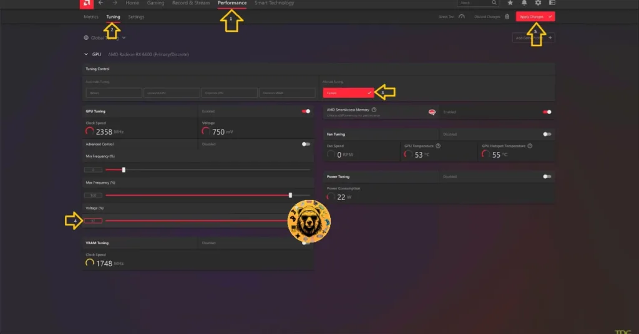Switch to the Metrics sub-tab
Image resolution: width=639 pixels, height=334 pixels.
coord(91,17)
